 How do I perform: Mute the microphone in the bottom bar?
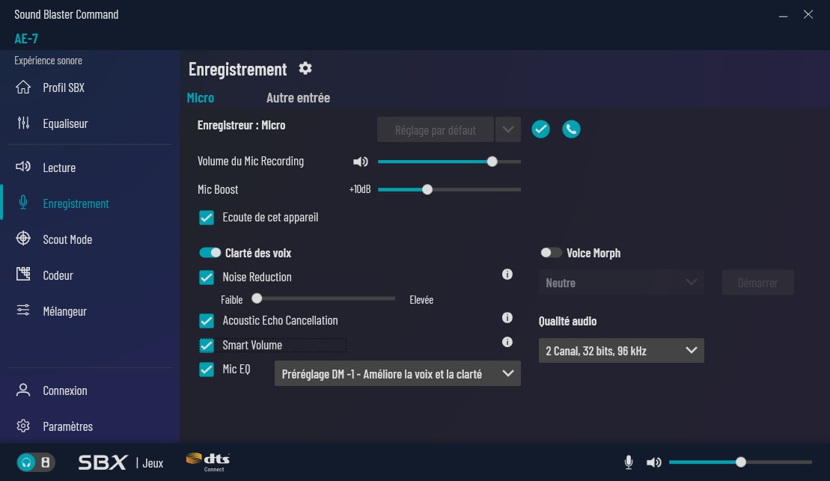click(629, 462)
